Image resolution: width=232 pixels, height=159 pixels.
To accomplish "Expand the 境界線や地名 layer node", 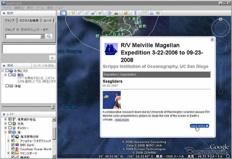I will (5, 119).
